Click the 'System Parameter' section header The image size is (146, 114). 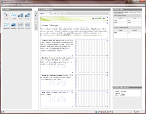tap(127, 28)
